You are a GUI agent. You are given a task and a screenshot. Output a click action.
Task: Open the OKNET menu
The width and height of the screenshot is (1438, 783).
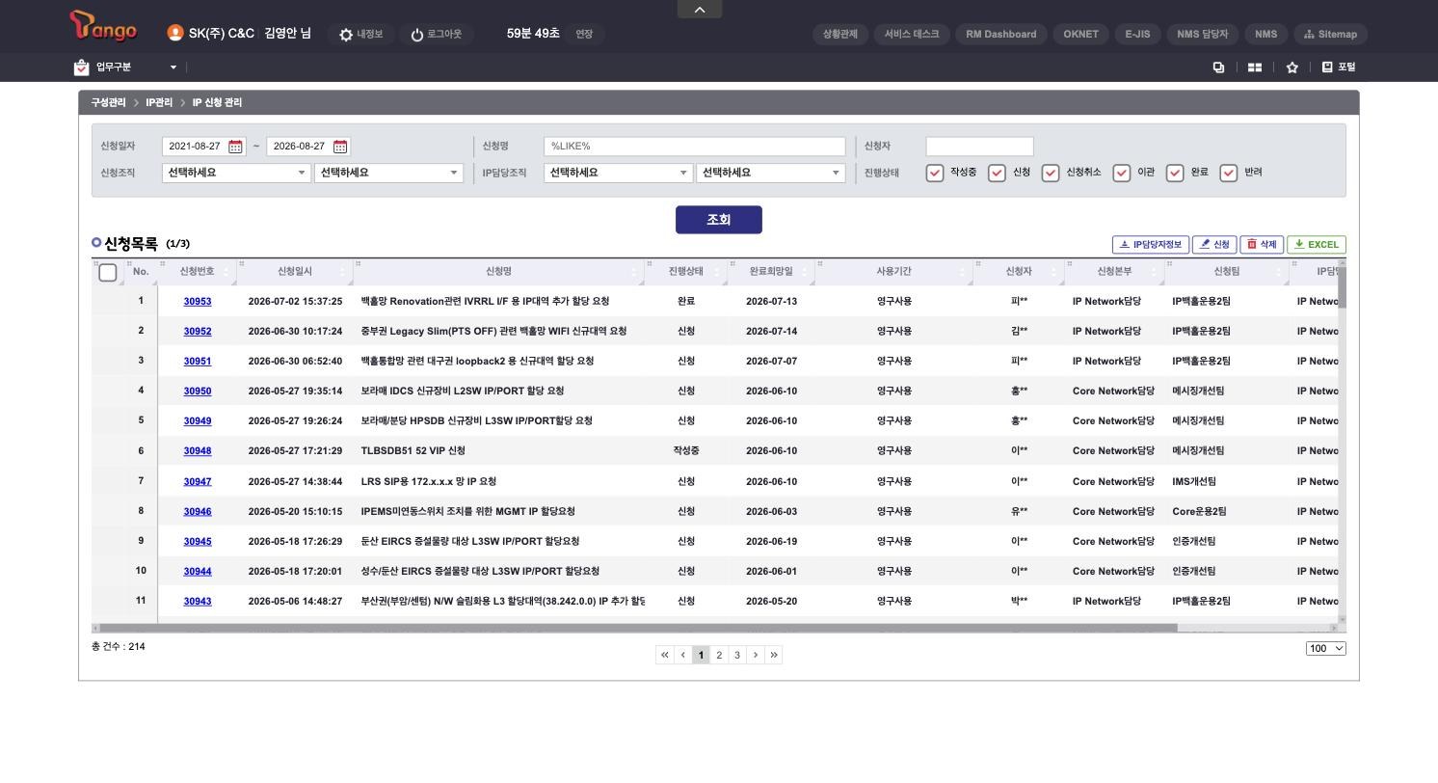(1080, 34)
